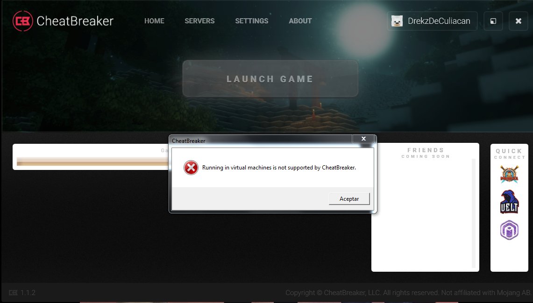The width and height of the screenshot is (533, 303).
Task: Click the FRIENDS panel heading
Action: (x=426, y=150)
